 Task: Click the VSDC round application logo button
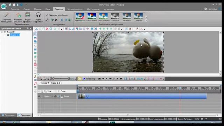4,6
